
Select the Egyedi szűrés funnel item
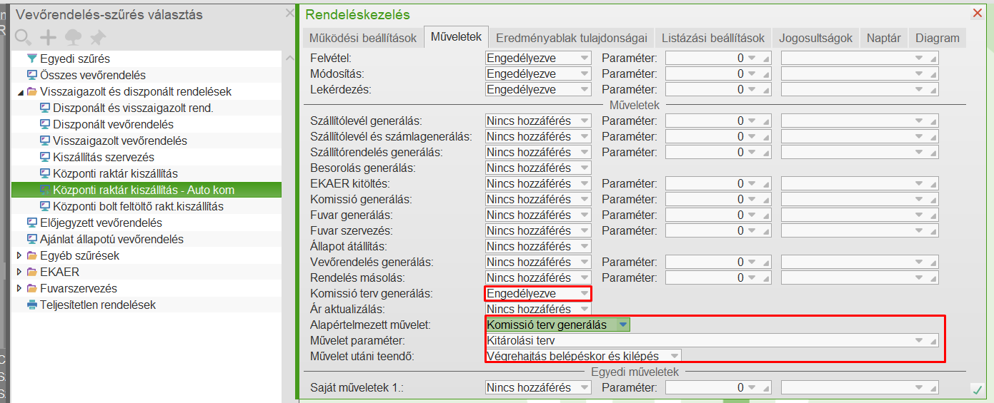click(x=74, y=58)
